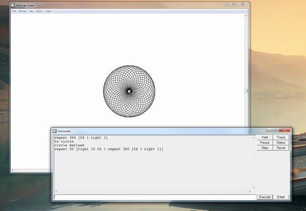
Task: Click the down arrow of Commander history scrollbar
Action: [x=254, y=187]
